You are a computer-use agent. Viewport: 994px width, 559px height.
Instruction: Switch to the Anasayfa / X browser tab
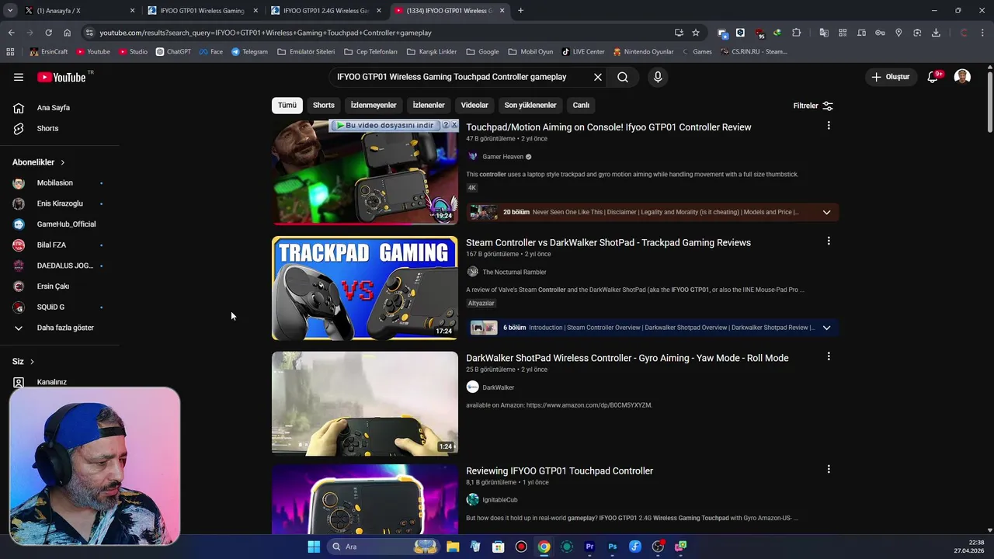78,11
